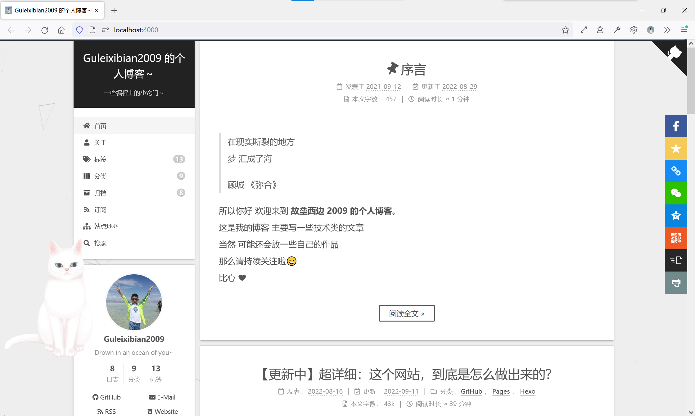Open Hexo category link

tap(527, 391)
